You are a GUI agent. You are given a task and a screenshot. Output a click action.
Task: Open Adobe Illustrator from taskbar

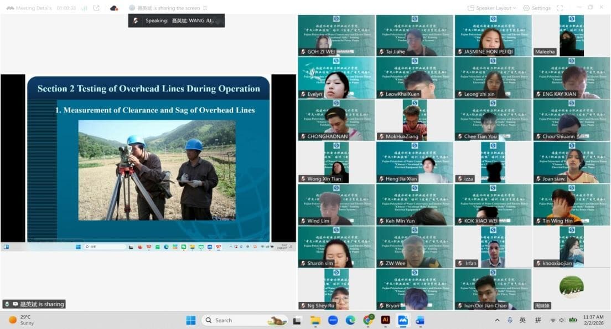pos(385,320)
